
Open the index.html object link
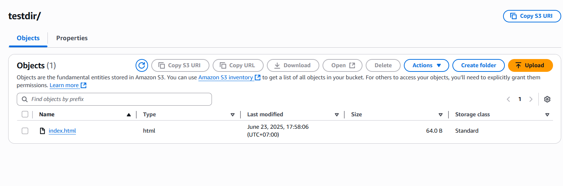[62, 131]
